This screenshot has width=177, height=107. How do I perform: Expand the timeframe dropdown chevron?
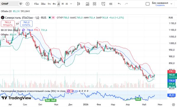point(71,4)
